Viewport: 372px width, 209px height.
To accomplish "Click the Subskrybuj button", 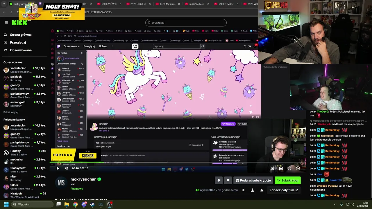I will (287, 180).
